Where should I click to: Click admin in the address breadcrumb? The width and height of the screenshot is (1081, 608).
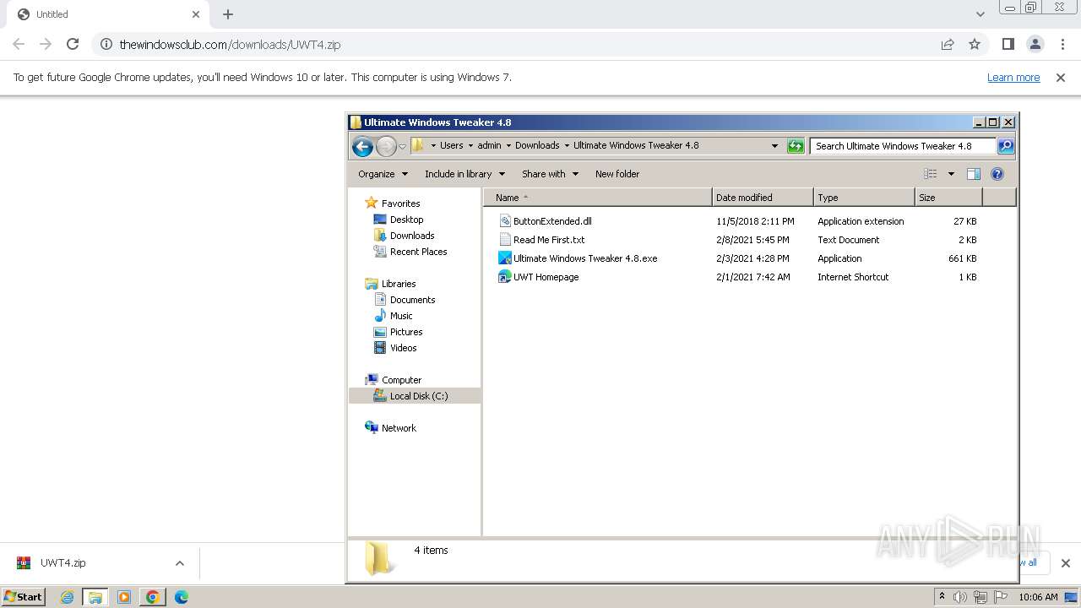click(x=489, y=145)
